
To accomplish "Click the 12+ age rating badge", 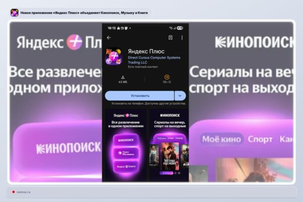I will pyautogui.click(x=167, y=77).
